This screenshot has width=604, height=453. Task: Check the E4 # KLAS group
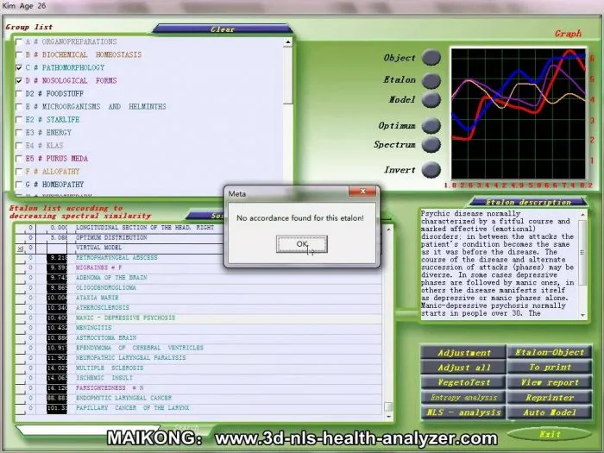click(x=18, y=146)
